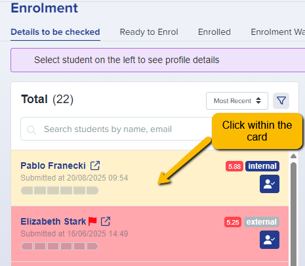Open the filter funnel icon
This screenshot has height=266, width=305.
[281, 100]
